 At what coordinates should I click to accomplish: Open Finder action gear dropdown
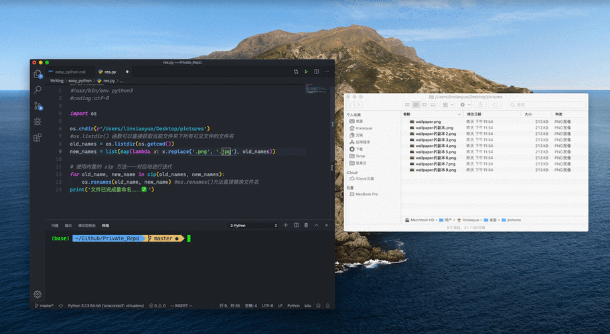pos(465,105)
